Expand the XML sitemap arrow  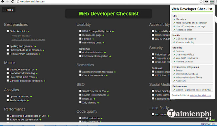tap(98, 103)
